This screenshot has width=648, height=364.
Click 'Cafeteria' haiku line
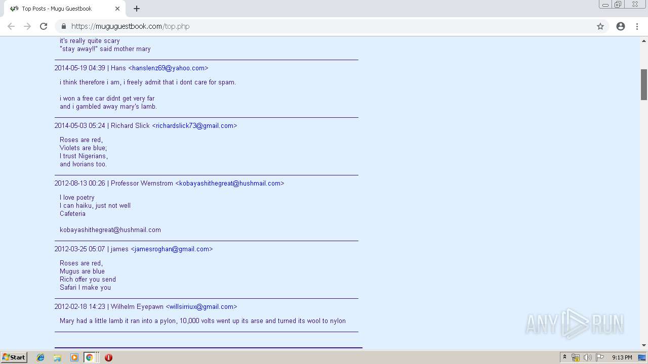pyautogui.click(x=72, y=214)
